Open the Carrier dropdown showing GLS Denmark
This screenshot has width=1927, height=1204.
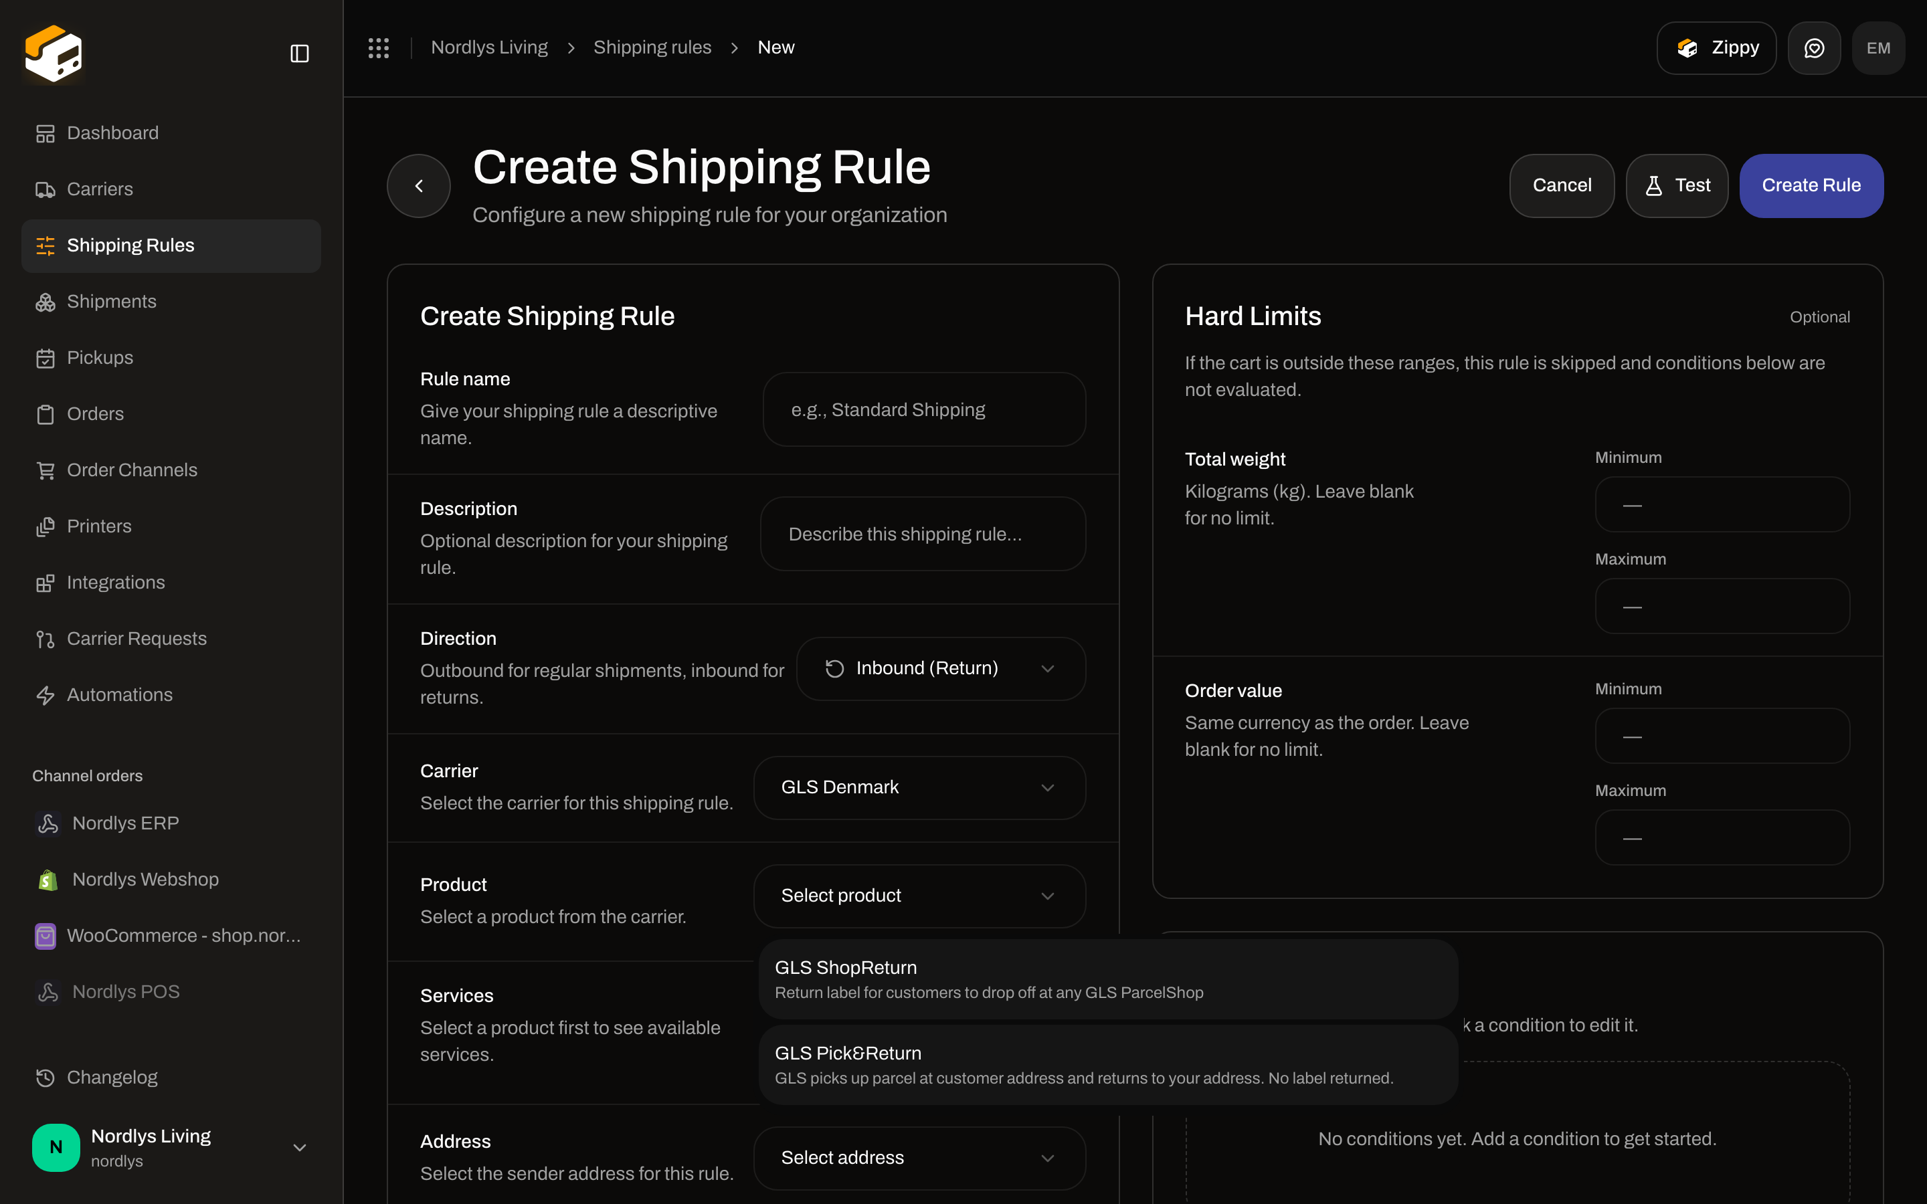(x=920, y=787)
